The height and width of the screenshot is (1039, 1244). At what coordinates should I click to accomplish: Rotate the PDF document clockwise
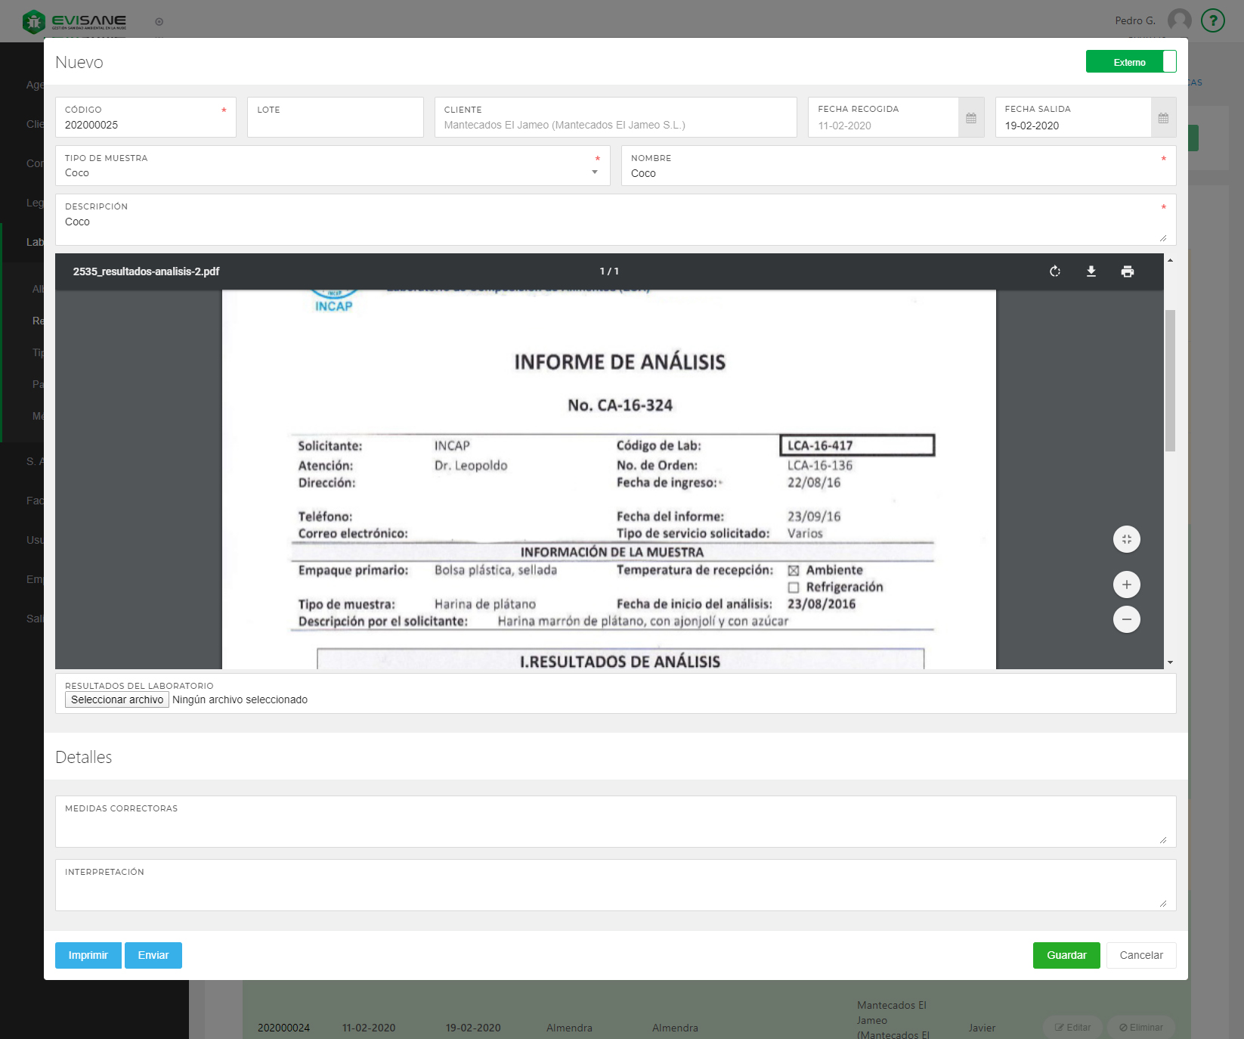coord(1055,271)
